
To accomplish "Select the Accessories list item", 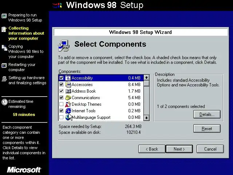I will click(101, 85).
